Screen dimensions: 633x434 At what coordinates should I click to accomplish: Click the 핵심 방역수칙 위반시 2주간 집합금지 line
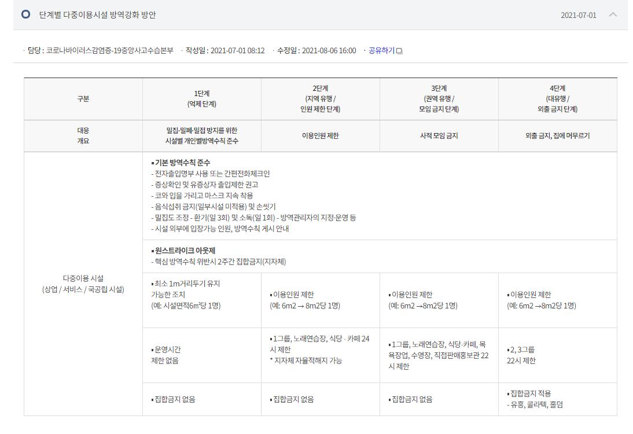pyautogui.click(x=218, y=262)
